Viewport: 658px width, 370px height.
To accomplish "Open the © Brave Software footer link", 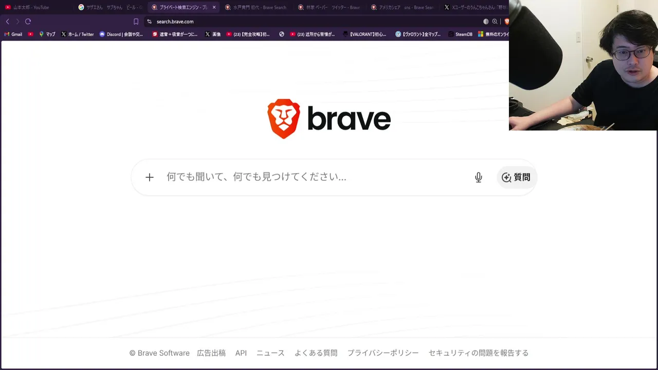I will point(159,353).
